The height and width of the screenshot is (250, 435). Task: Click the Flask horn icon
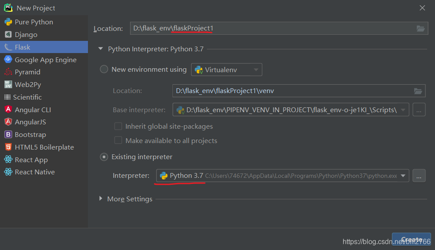[8, 47]
